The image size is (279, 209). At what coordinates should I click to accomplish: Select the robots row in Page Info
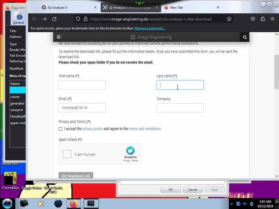point(18,97)
